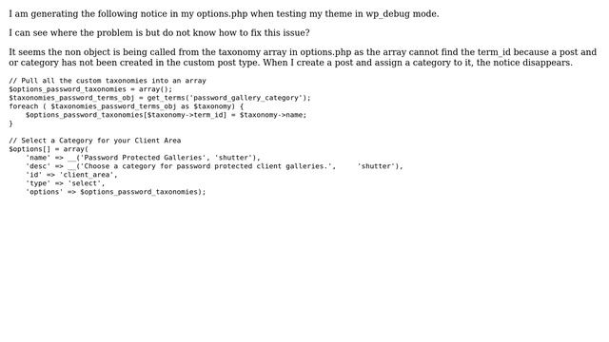609x342 pixels.
Task: Click the foreach loop code line
Action: click(x=127, y=106)
